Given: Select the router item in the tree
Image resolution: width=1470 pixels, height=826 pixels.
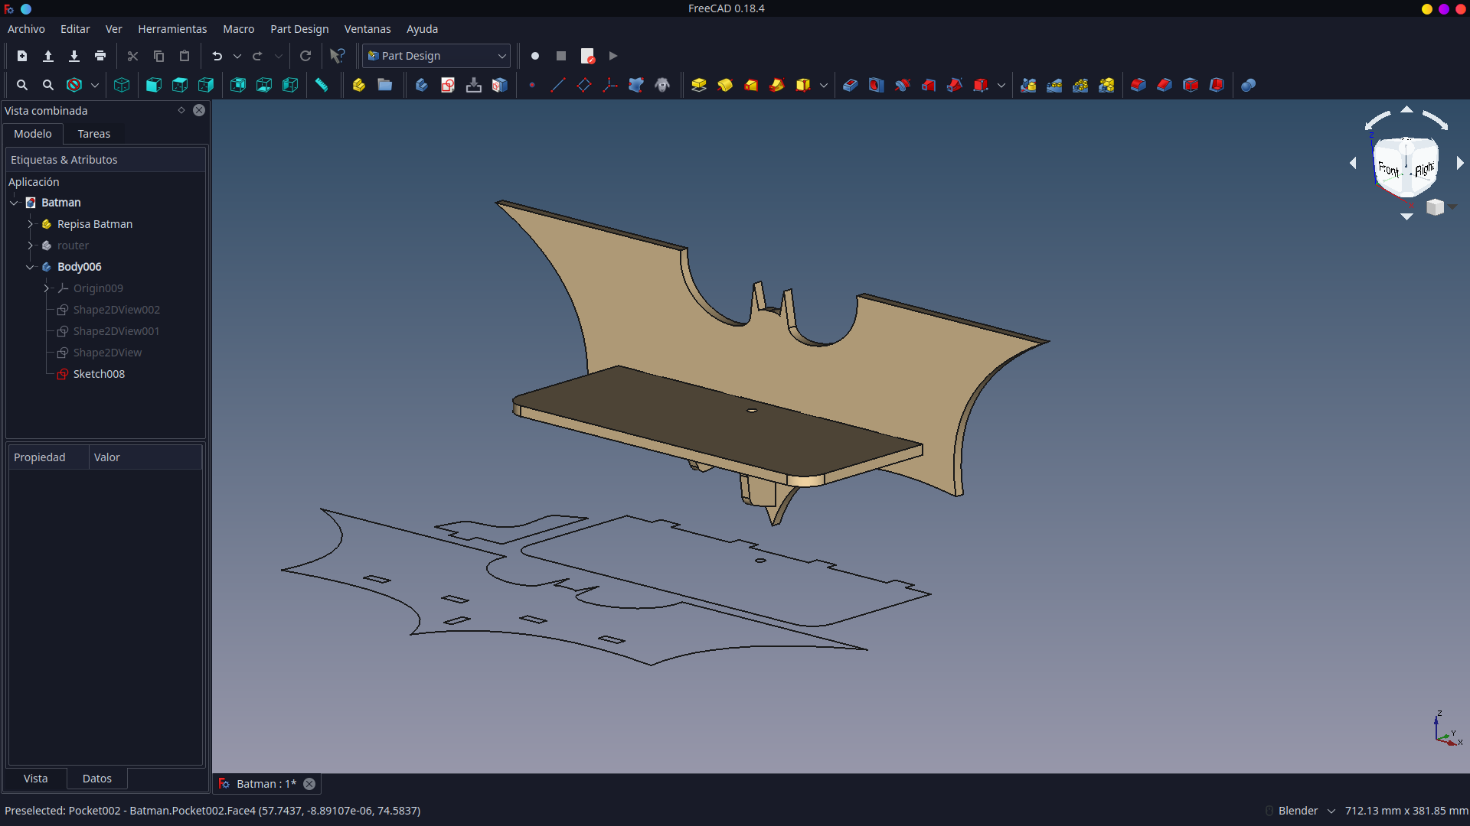Looking at the screenshot, I should tap(73, 246).
